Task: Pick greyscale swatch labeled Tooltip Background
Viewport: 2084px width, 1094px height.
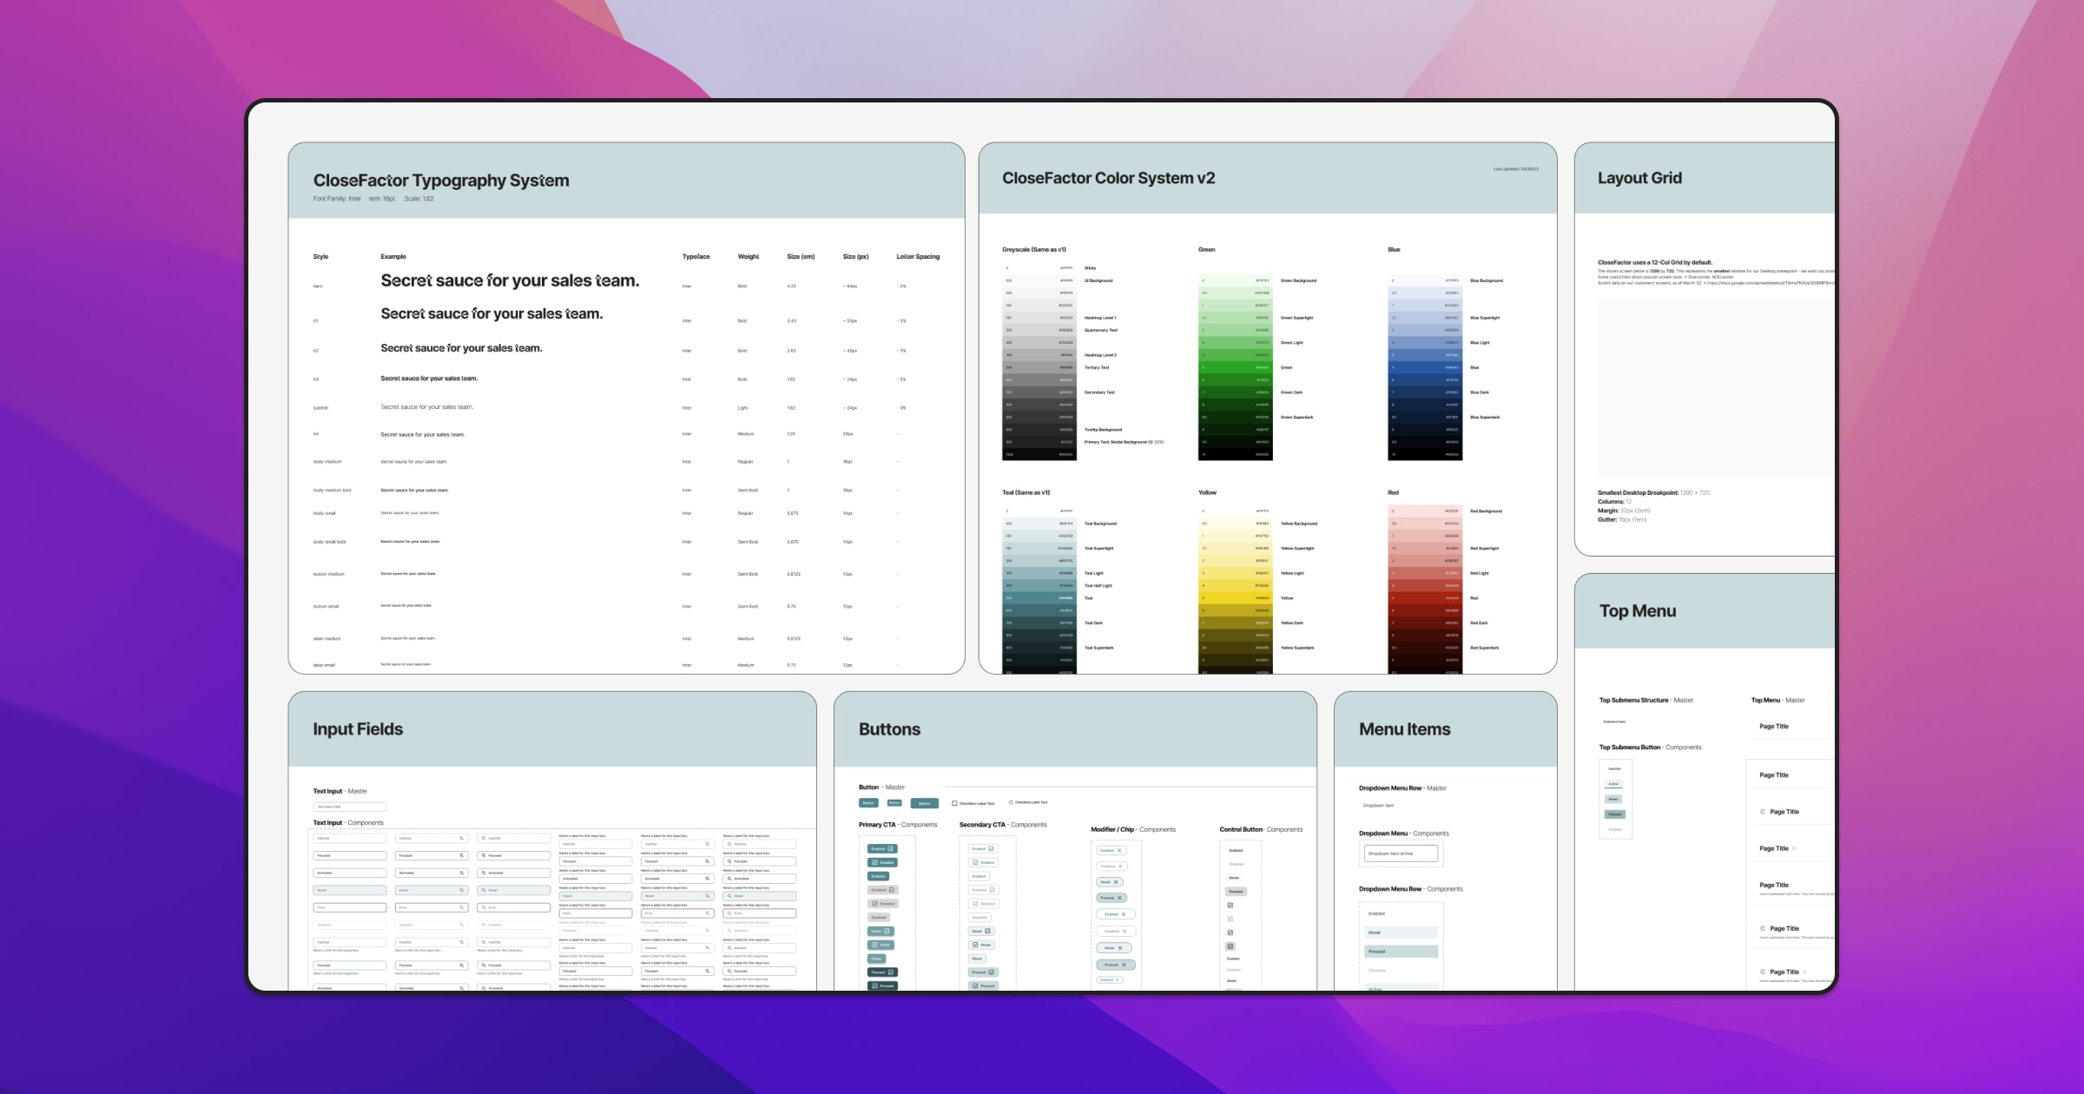Action: [x=1039, y=429]
